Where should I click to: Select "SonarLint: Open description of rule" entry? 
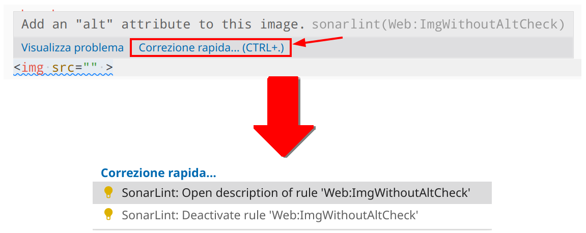coord(295,193)
